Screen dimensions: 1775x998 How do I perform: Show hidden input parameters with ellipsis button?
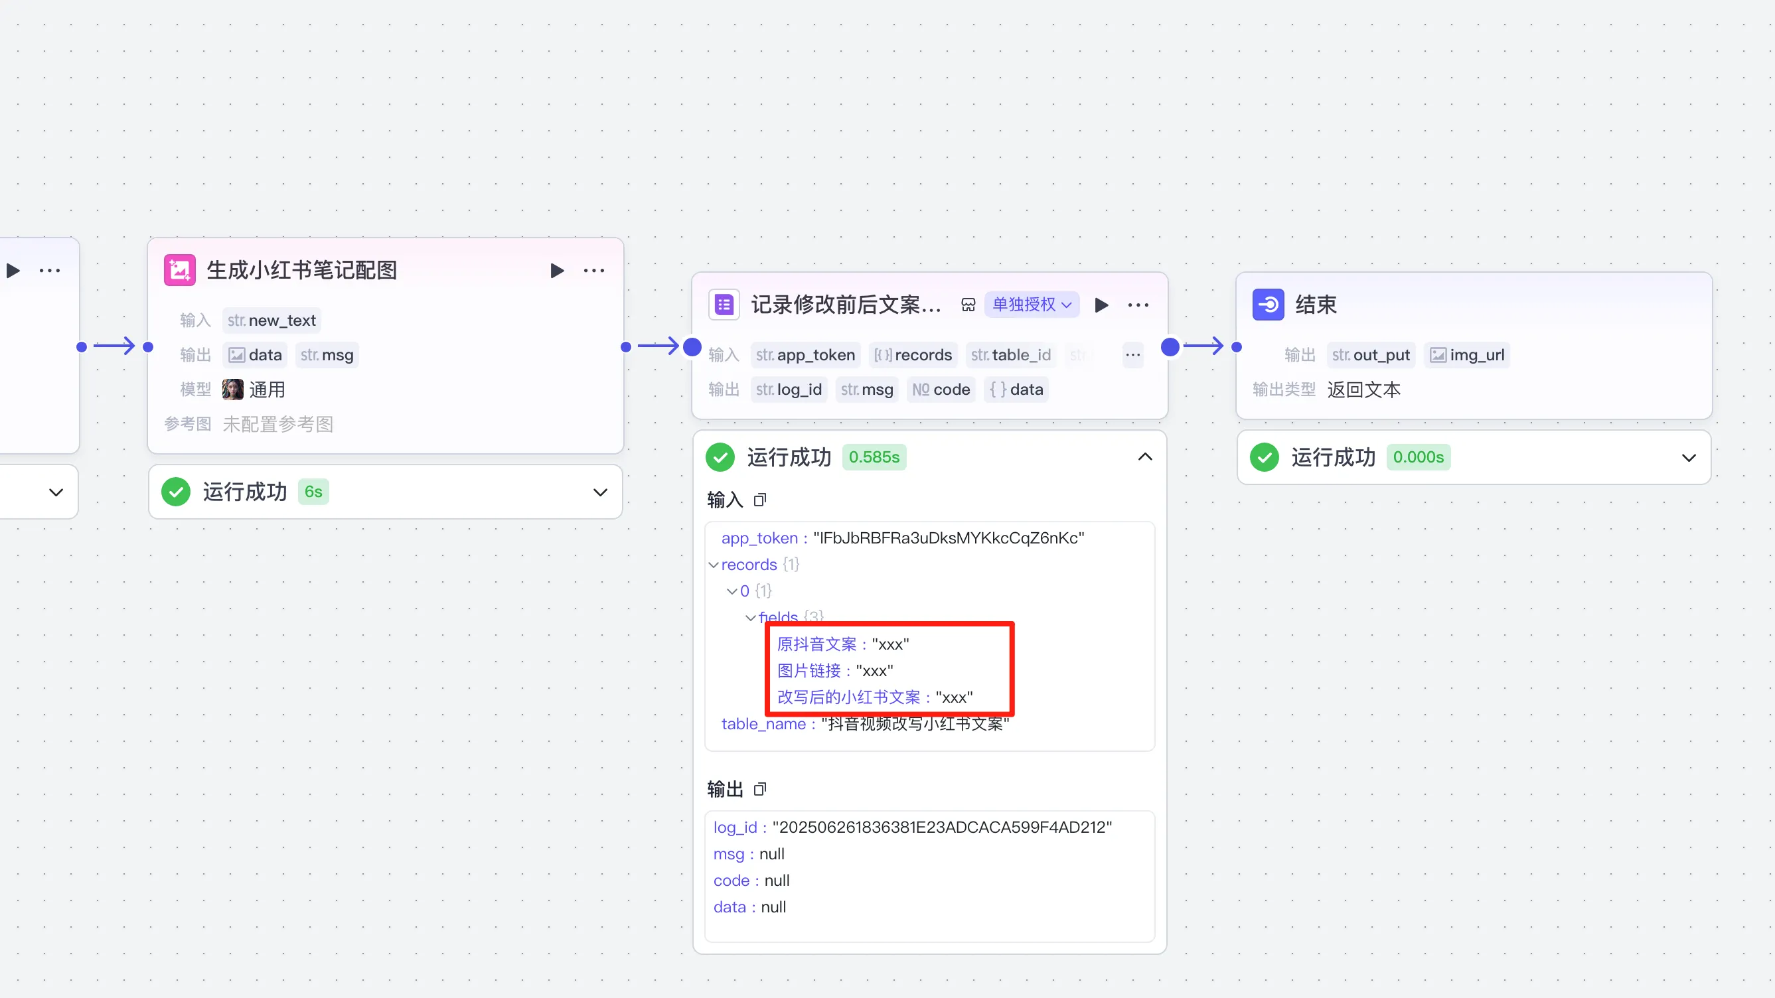tap(1132, 356)
